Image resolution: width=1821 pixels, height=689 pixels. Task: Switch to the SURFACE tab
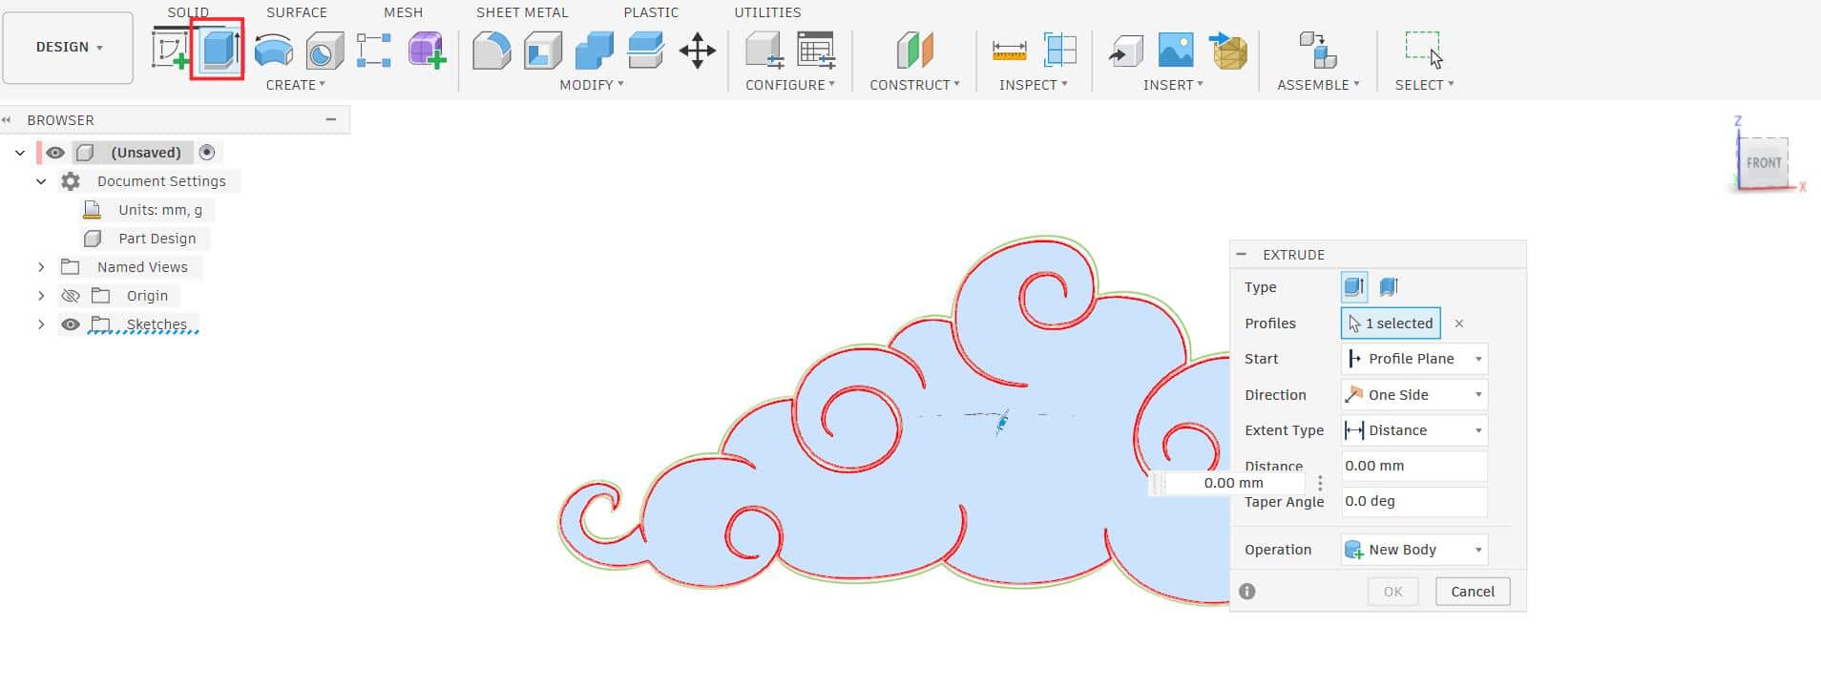pos(297,12)
